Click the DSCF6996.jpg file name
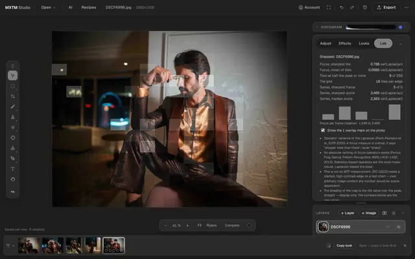Viewport: 415px width, 259px height. pos(118,7)
